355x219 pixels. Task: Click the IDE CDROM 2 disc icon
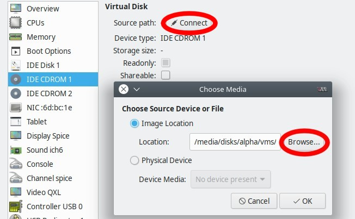coord(15,93)
